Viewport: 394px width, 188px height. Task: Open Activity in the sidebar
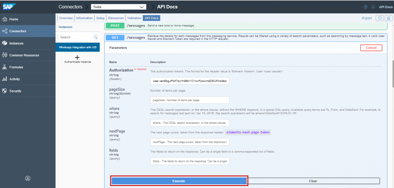point(28,79)
